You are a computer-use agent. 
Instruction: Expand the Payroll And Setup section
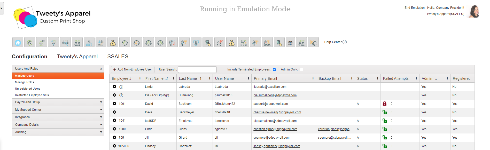[58, 102]
